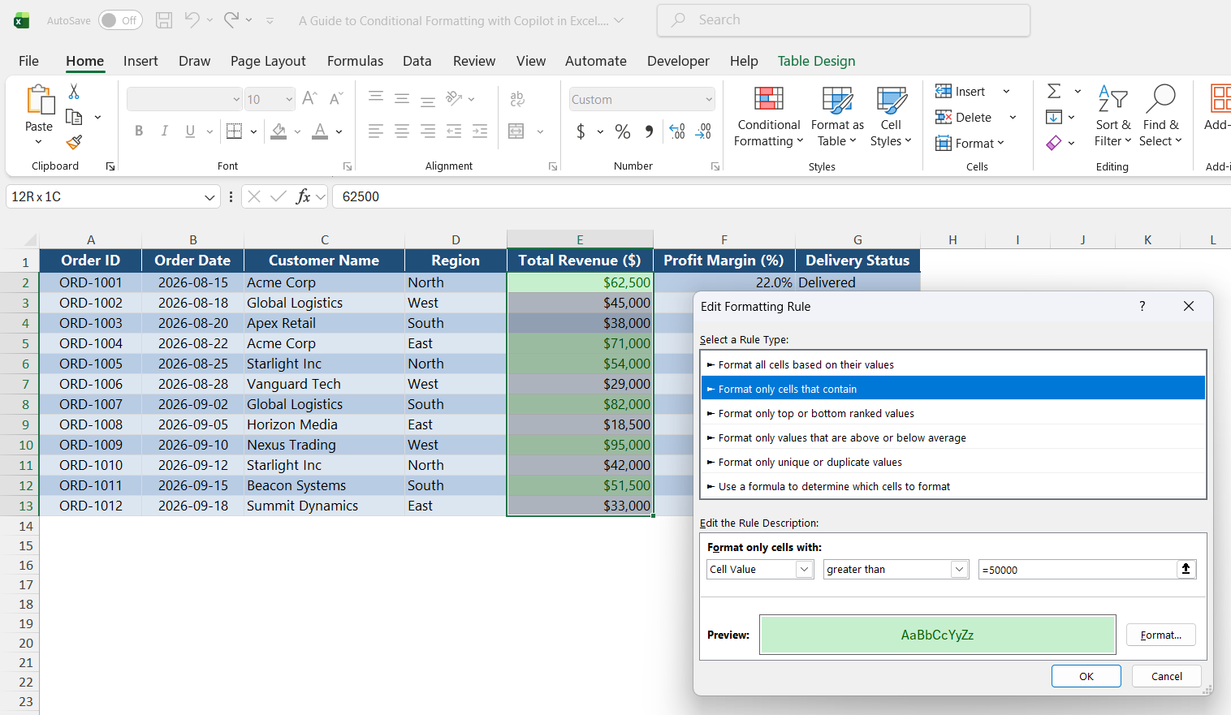Click the Format... button
The width and height of the screenshot is (1231, 715).
[x=1161, y=635]
